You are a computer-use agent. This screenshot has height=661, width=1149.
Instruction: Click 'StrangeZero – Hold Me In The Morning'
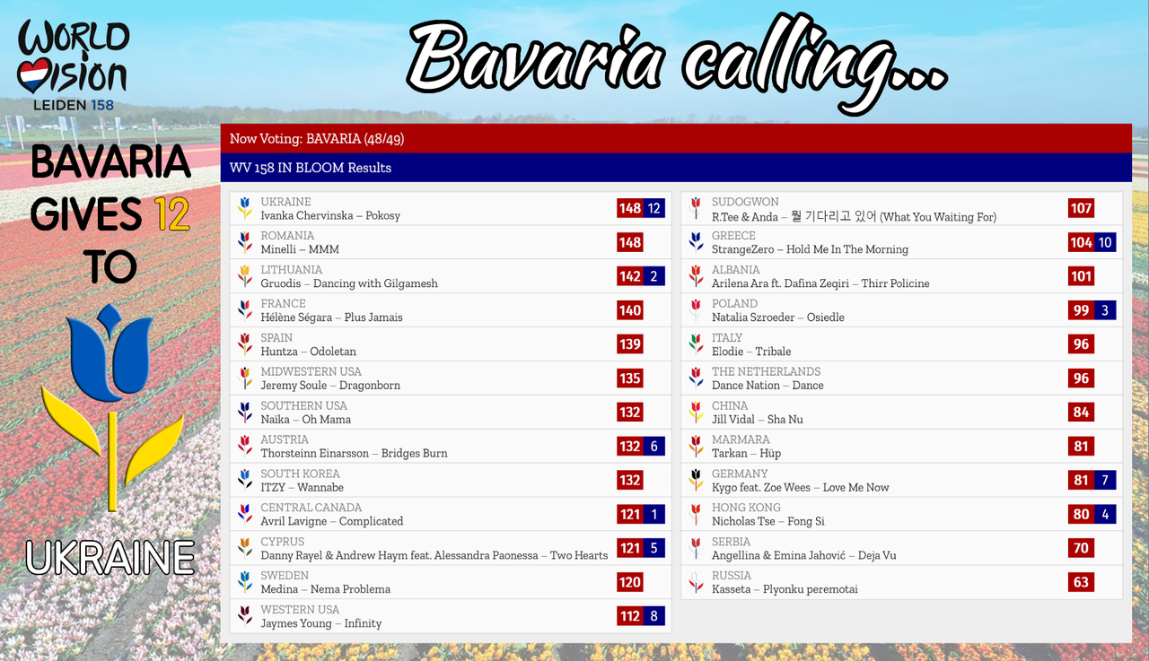click(x=810, y=250)
